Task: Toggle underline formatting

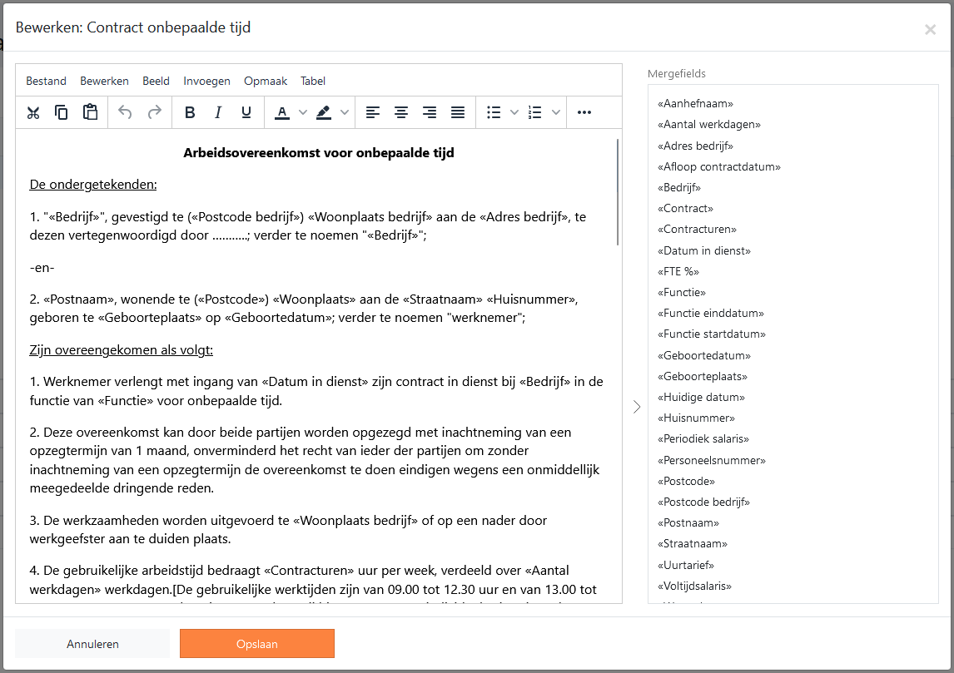Action: coord(246,112)
